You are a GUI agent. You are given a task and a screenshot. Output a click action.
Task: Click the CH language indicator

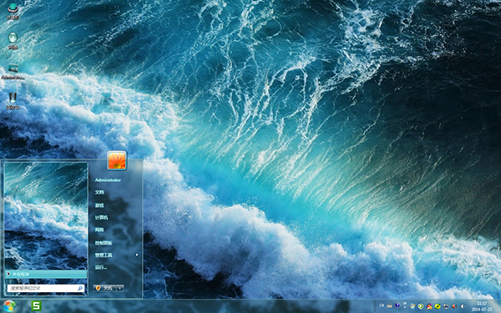coord(382,305)
